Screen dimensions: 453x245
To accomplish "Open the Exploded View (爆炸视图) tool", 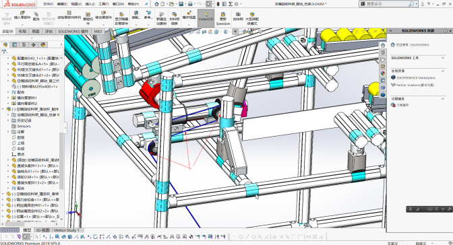I will click(189, 15).
